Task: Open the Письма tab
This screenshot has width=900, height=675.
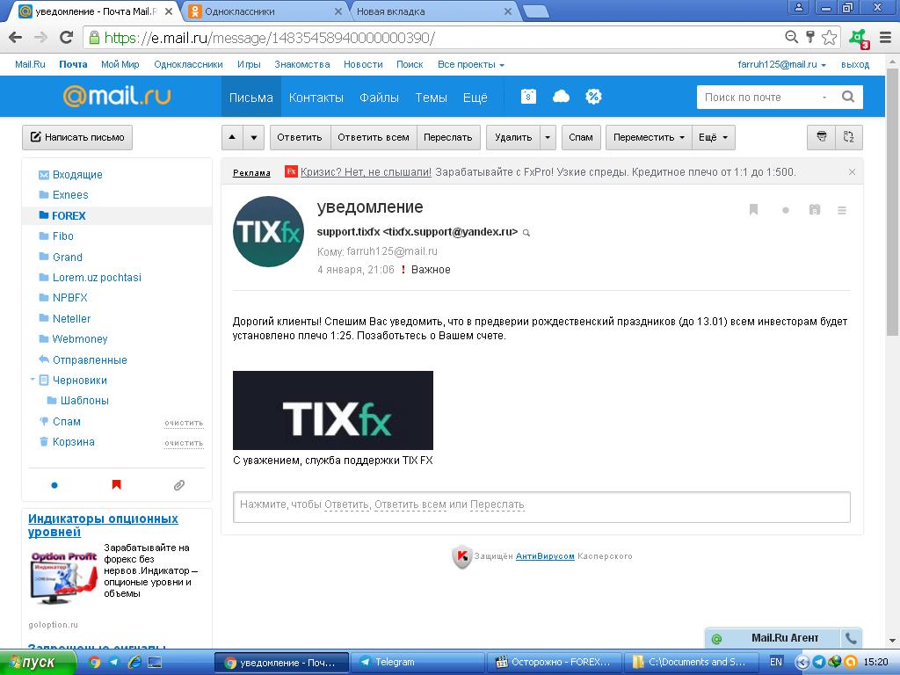Action: 250,97
